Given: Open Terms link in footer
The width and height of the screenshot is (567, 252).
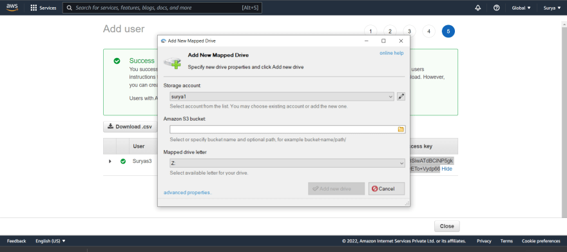Looking at the screenshot, I should pyautogui.click(x=506, y=241).
